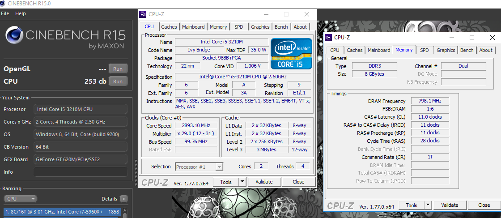Click the ranking list scrollbar
The height and width of the screenshot is (218, 501).
click(x=125, y=213)
